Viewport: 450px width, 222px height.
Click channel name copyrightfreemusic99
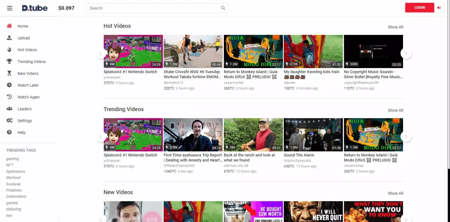[x=361, y=83]
